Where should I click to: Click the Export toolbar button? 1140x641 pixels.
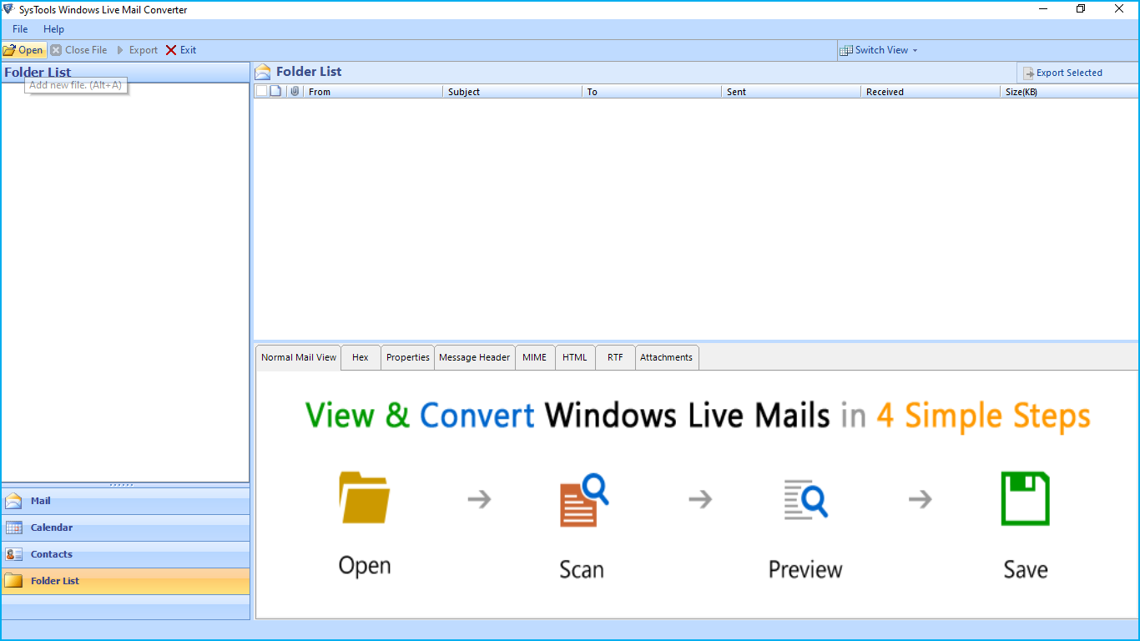(x=137, y=50)
